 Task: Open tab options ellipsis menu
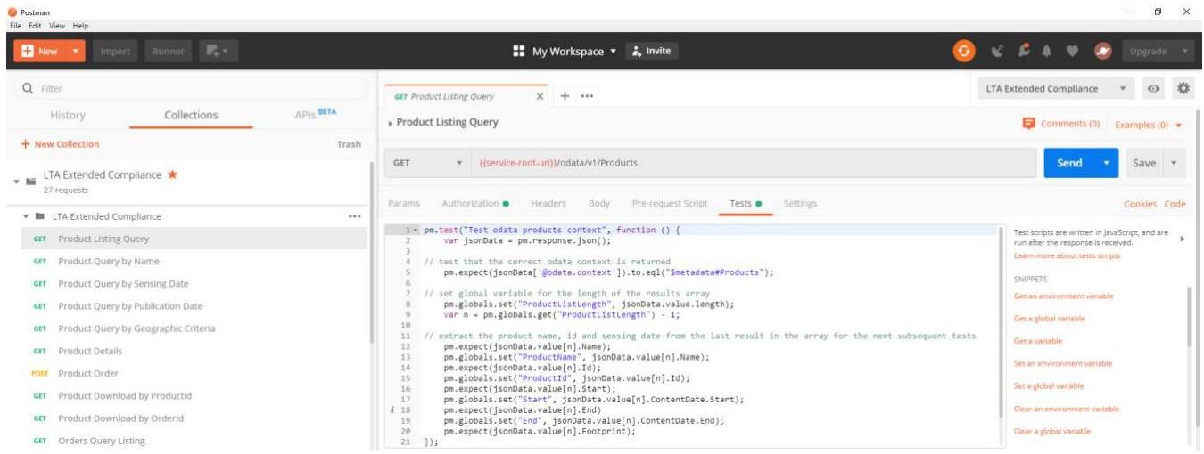(x=588, y=96)
